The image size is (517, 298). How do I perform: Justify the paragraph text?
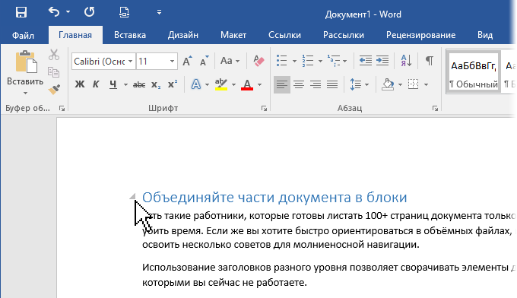pyautogui.click(x=332, y=84)
